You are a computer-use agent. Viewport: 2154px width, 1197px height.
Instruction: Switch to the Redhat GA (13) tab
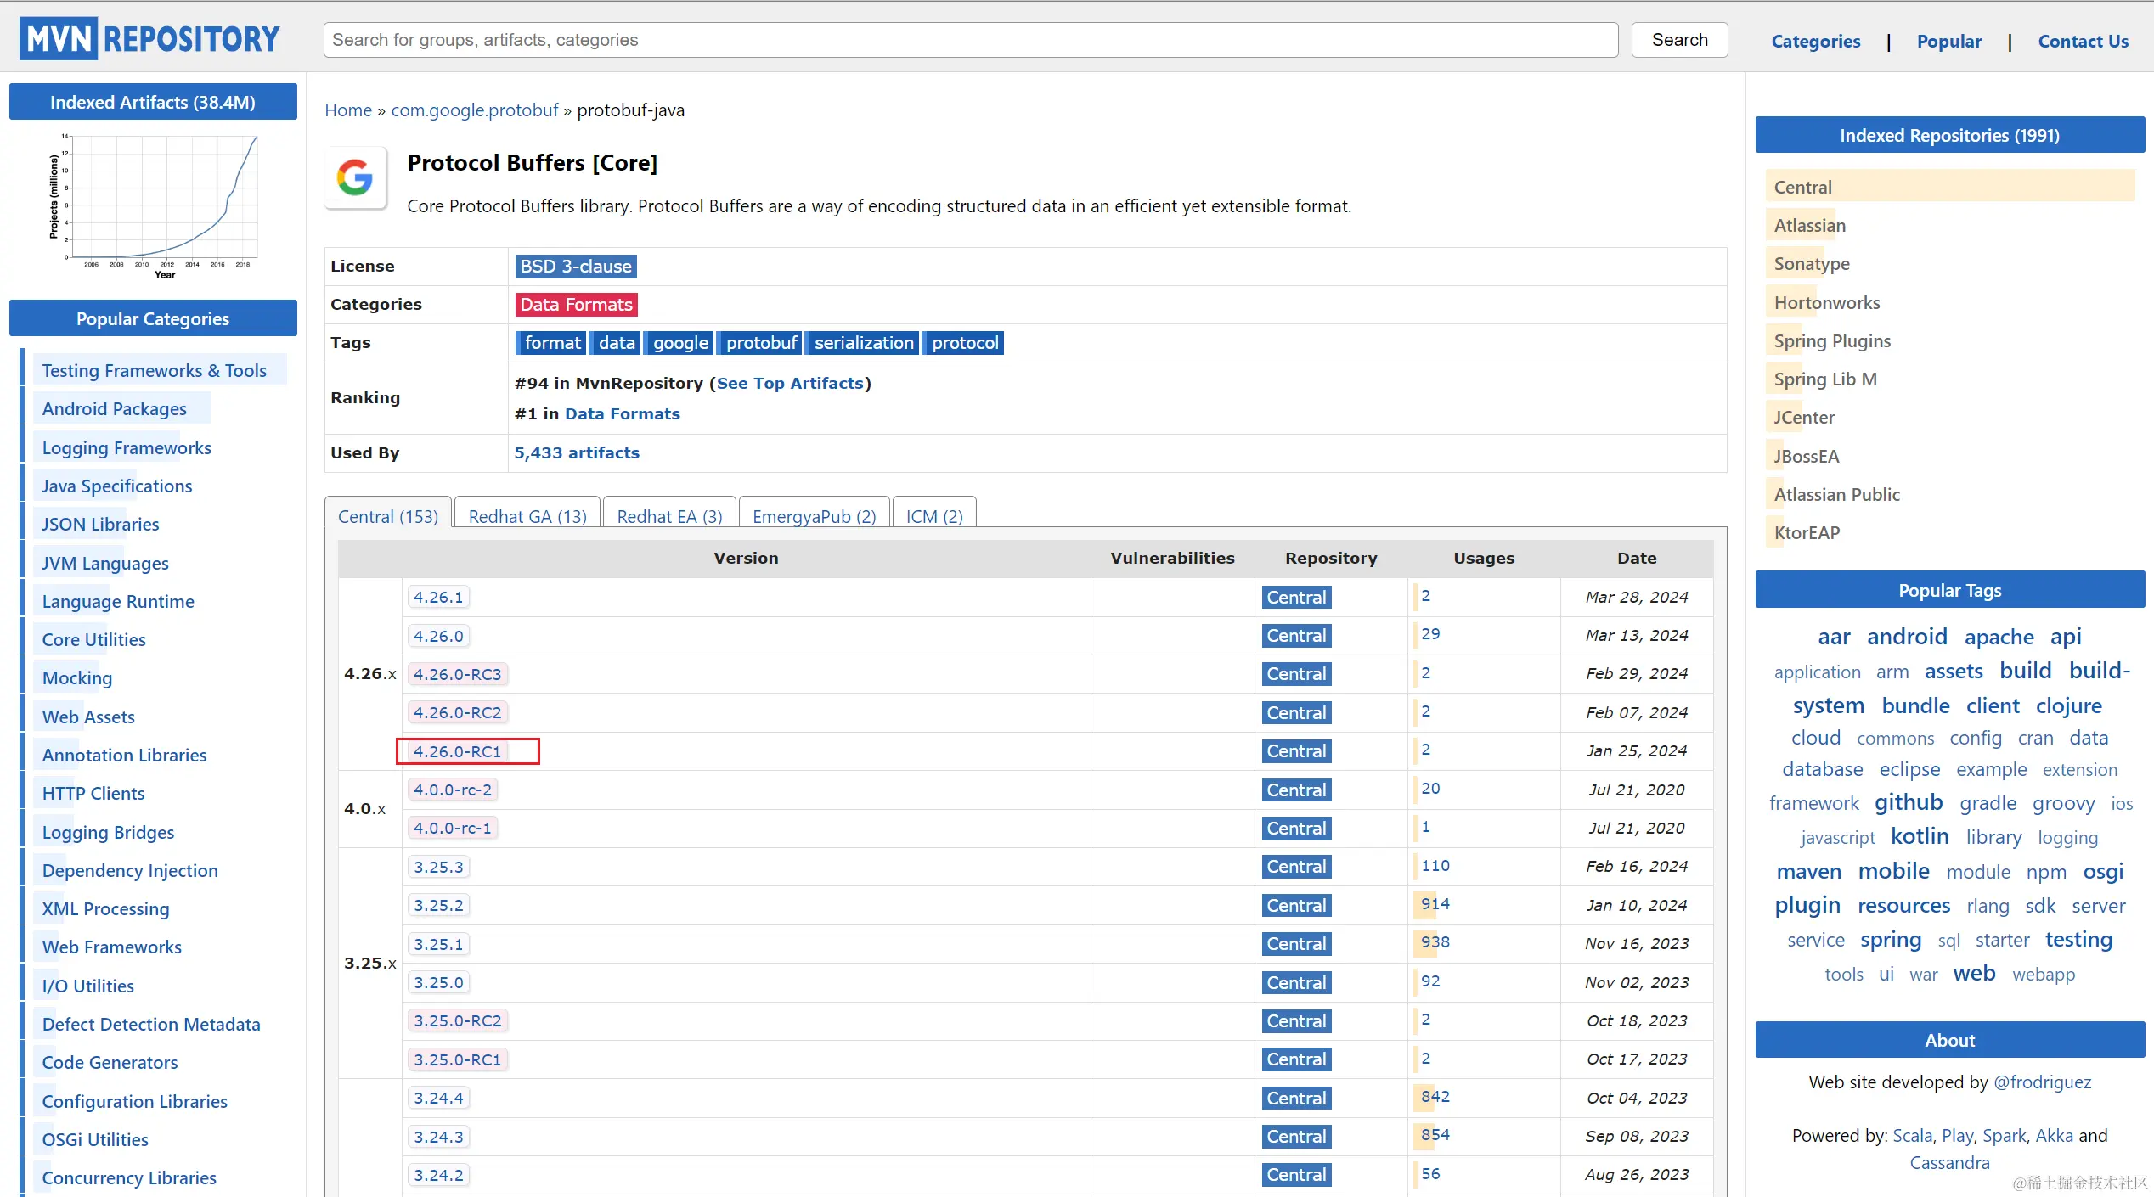pyautogui.click(x=527, y=516)
